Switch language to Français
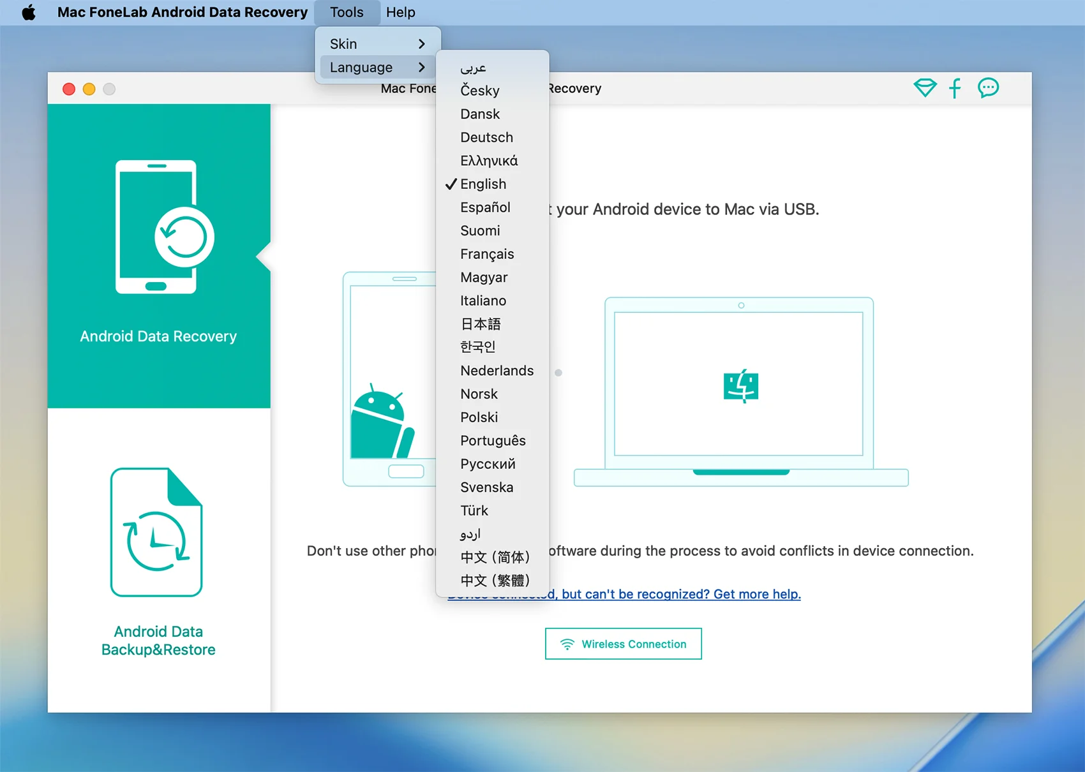The height and width of the screenshot is (772, 1085). tap(487, 254)
